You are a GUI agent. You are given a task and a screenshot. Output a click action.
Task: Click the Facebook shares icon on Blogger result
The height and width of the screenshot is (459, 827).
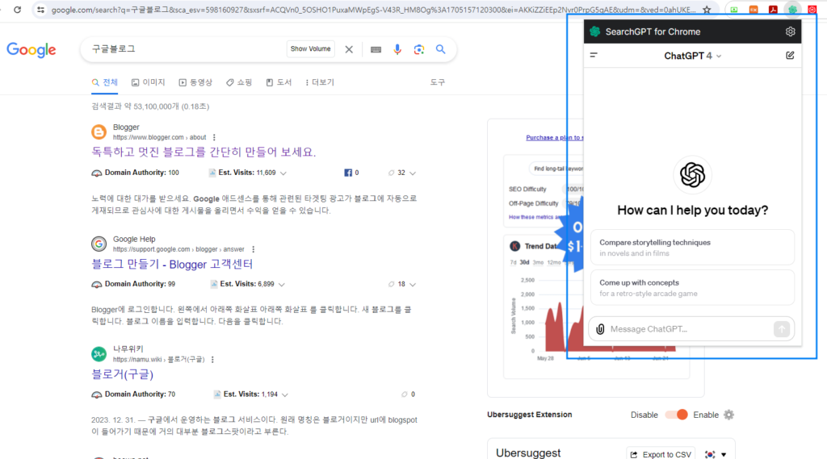tap(348, 173)
